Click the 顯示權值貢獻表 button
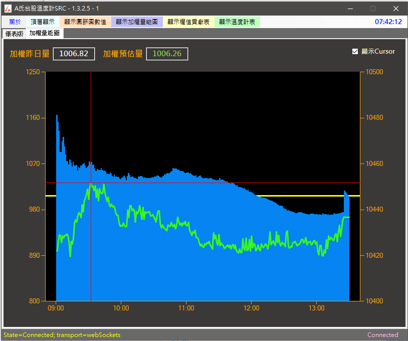Viewport: 408px width, 341px height. [188, 22]
